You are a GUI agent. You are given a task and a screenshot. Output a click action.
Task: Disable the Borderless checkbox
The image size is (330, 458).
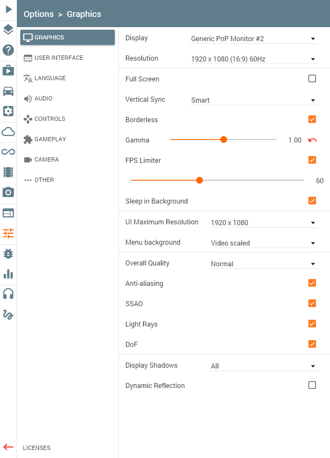click(312, 119)
